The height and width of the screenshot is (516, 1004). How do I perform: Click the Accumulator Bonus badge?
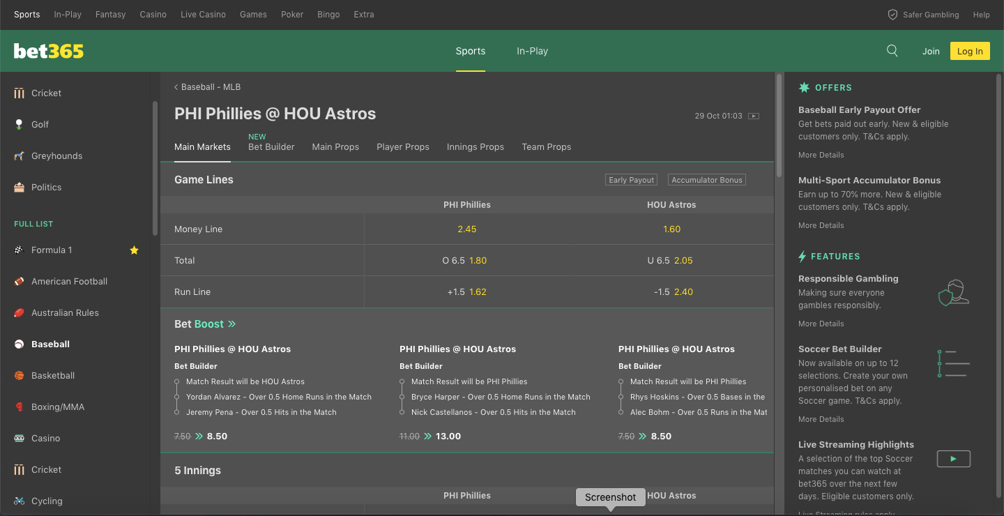[707, 179]
